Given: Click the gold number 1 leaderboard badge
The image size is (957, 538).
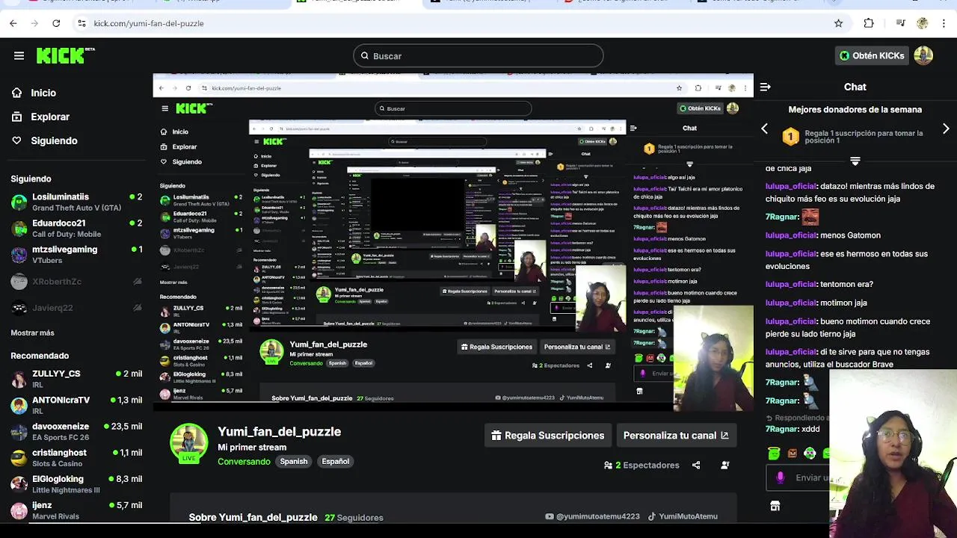Looking at the screenshot, I should pos(790,137).
